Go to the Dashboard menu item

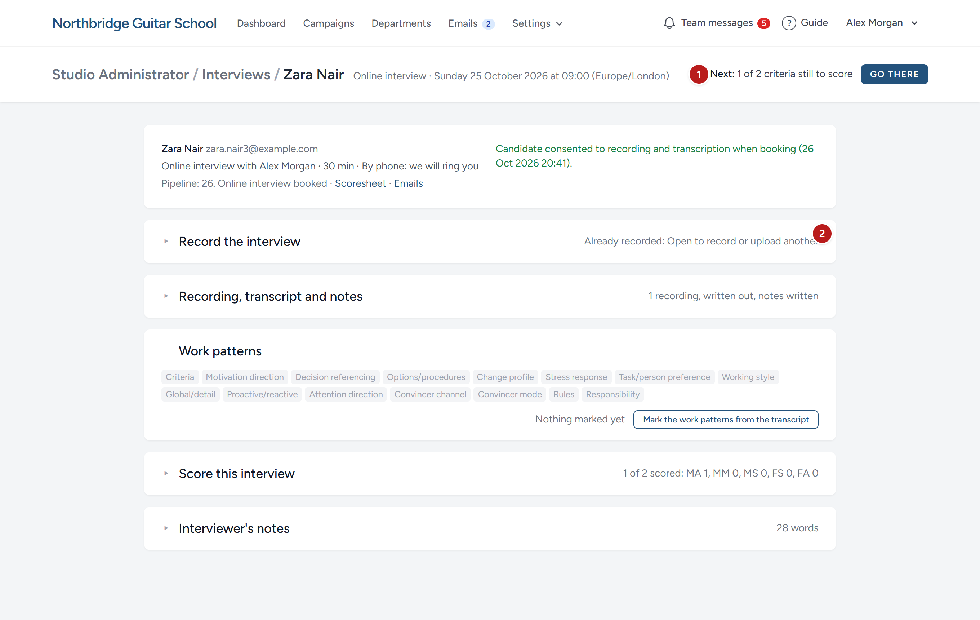pyautogui.click(x=261, y=24)
